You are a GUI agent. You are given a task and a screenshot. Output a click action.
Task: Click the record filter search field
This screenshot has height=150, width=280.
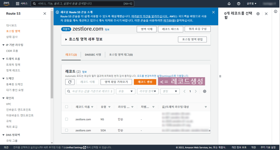pyautogui.click(x=90, y=91)
